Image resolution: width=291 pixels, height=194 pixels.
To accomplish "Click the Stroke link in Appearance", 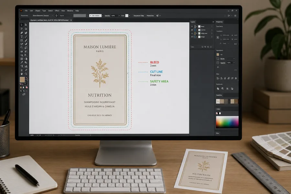I will pos(222,59).
